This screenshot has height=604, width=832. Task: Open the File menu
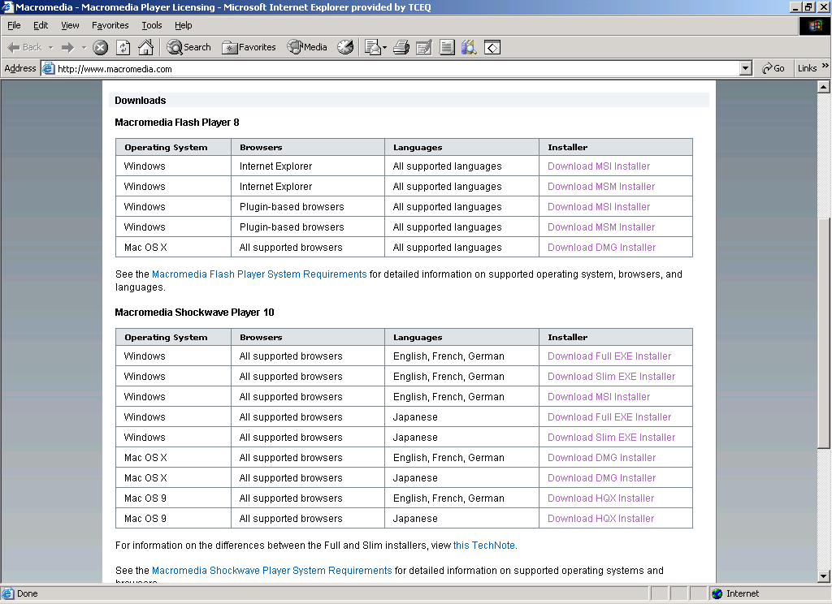point(14,25)
